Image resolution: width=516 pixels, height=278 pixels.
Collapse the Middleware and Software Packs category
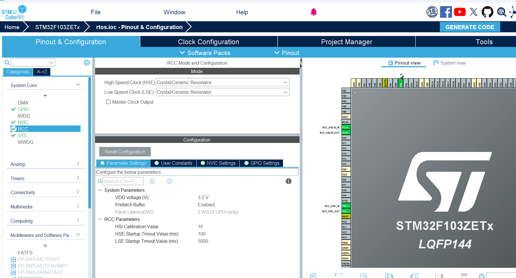(x=78, y=235)
